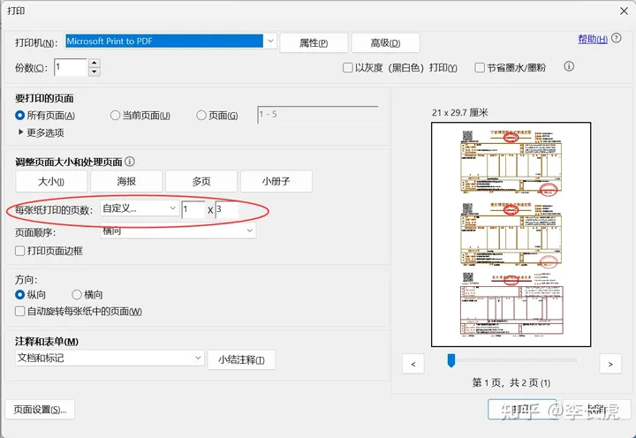Select the 海报 sizing mode
Screen dimensions: 636x438
(126, 182)
